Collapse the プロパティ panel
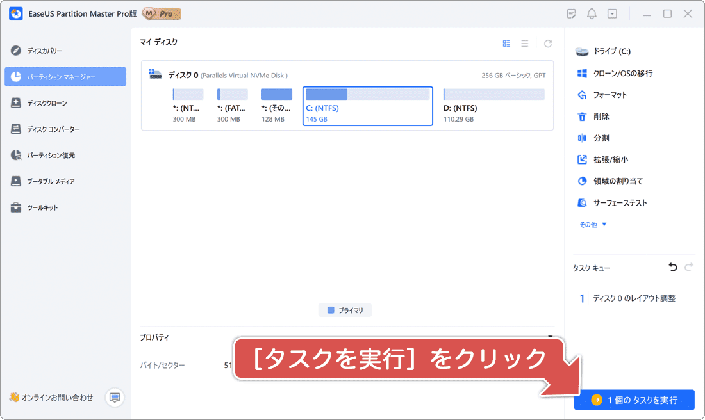 pos(549,337)
